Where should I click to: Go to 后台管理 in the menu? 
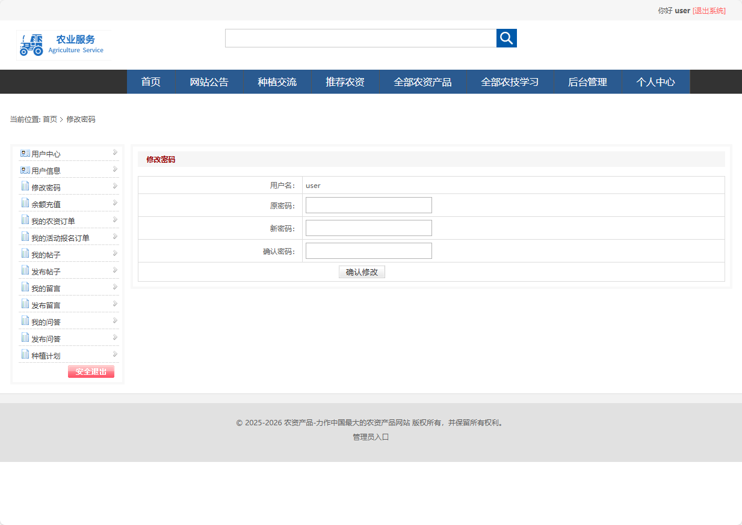(x=586, y=82)
